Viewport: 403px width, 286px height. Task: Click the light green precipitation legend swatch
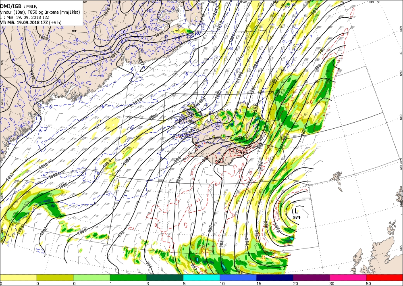(91, 278)
